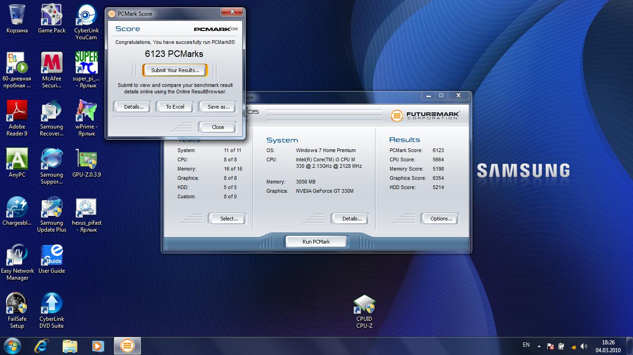
Task: Click the Futuremark Corporation logo
Action: pyautogui.click(x=425, y=115)
